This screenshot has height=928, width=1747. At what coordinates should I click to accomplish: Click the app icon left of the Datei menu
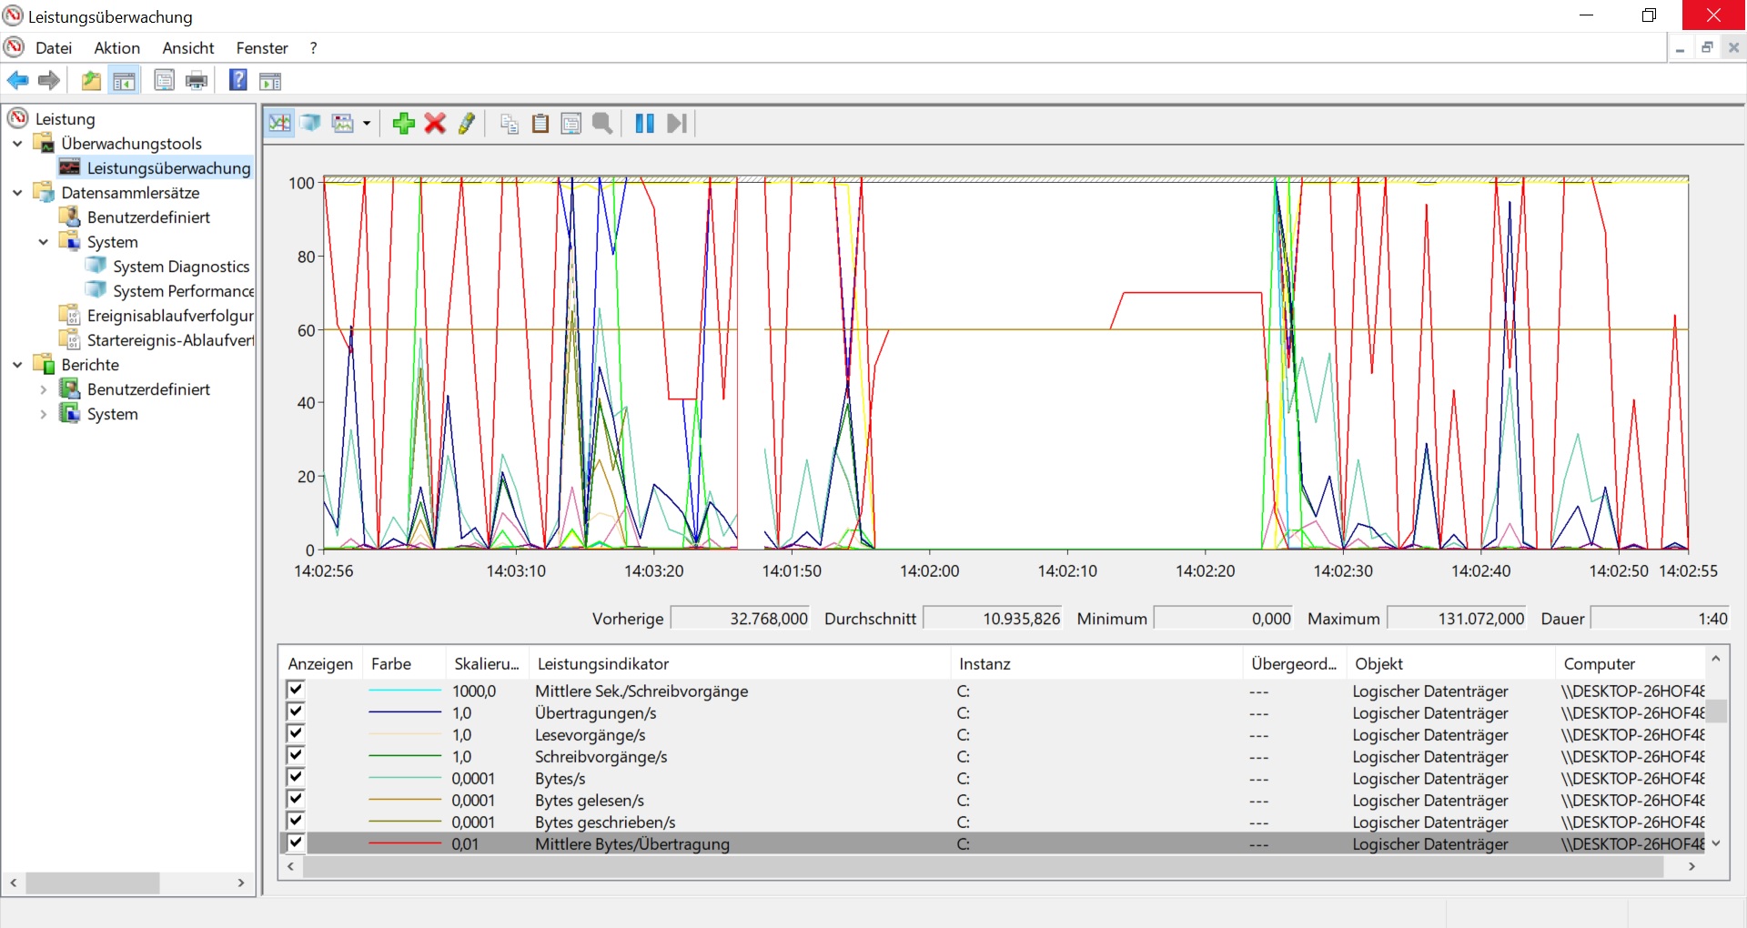15,47
